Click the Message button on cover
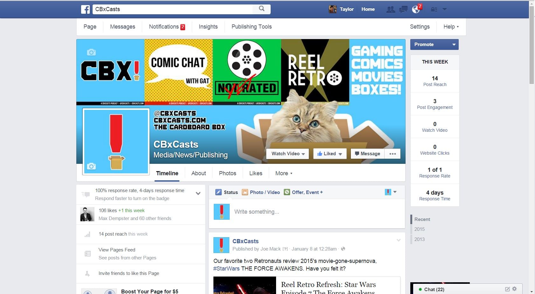This screenshot has height=294, width=535. click(367, 154)
